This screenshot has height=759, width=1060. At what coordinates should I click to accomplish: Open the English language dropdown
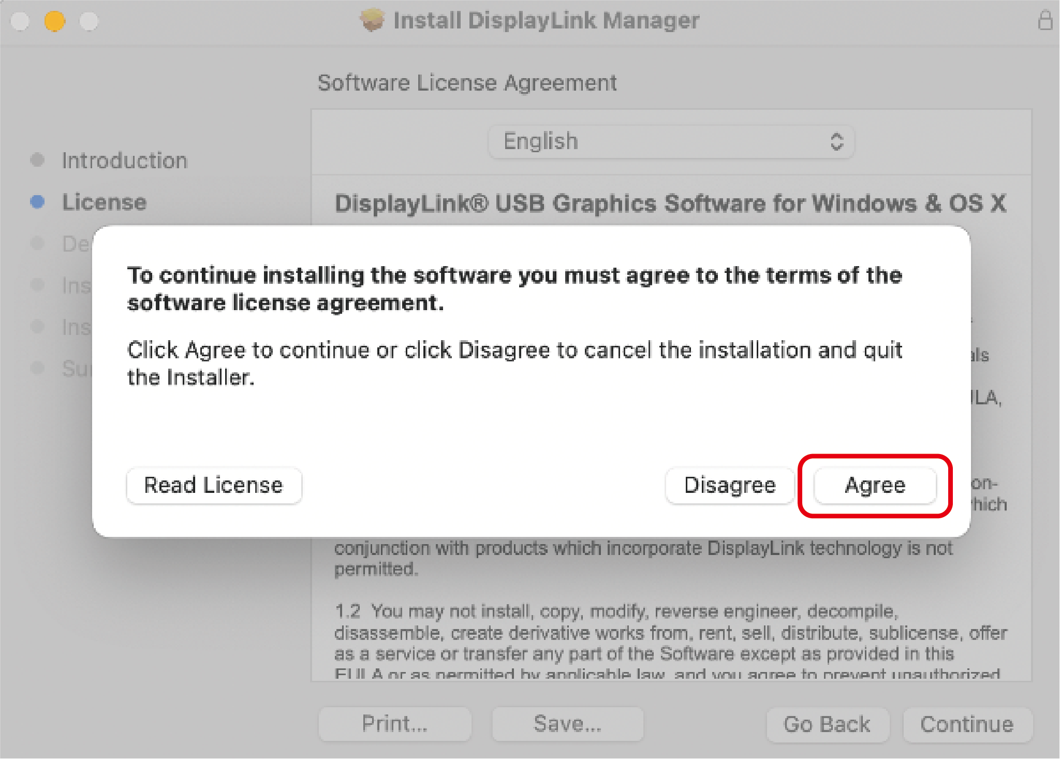coord(671,141)
